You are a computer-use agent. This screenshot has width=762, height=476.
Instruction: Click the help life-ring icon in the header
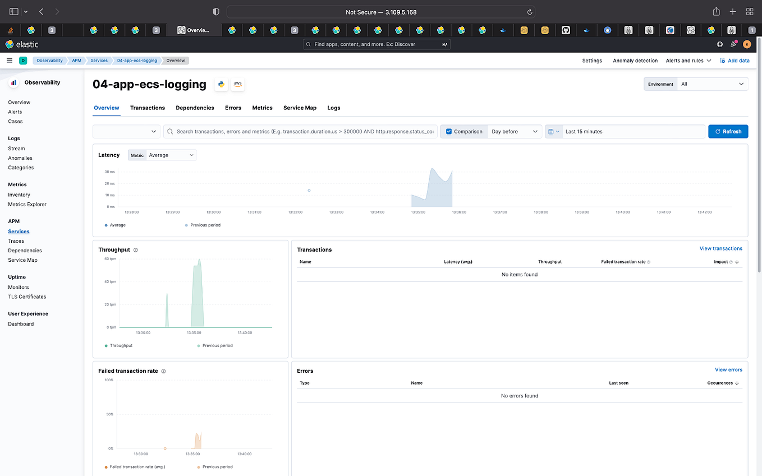719,44
